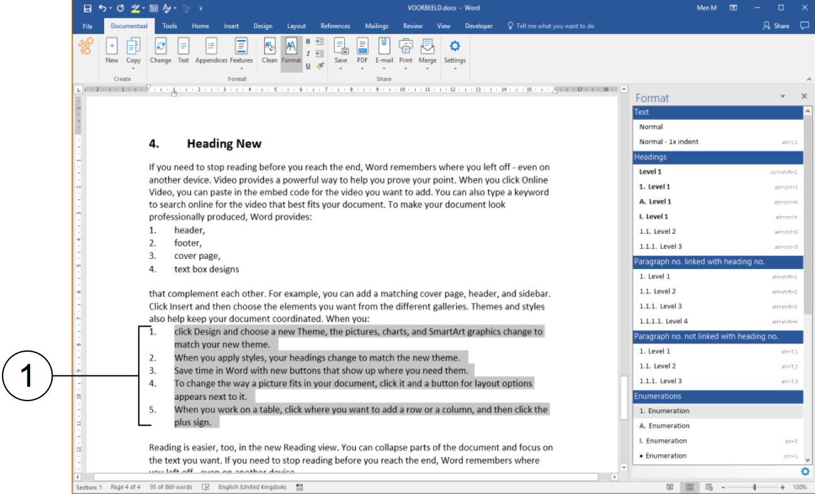Open the Undo history dropdown arrow
Screen dimensions: 815x494
(110, 8)
